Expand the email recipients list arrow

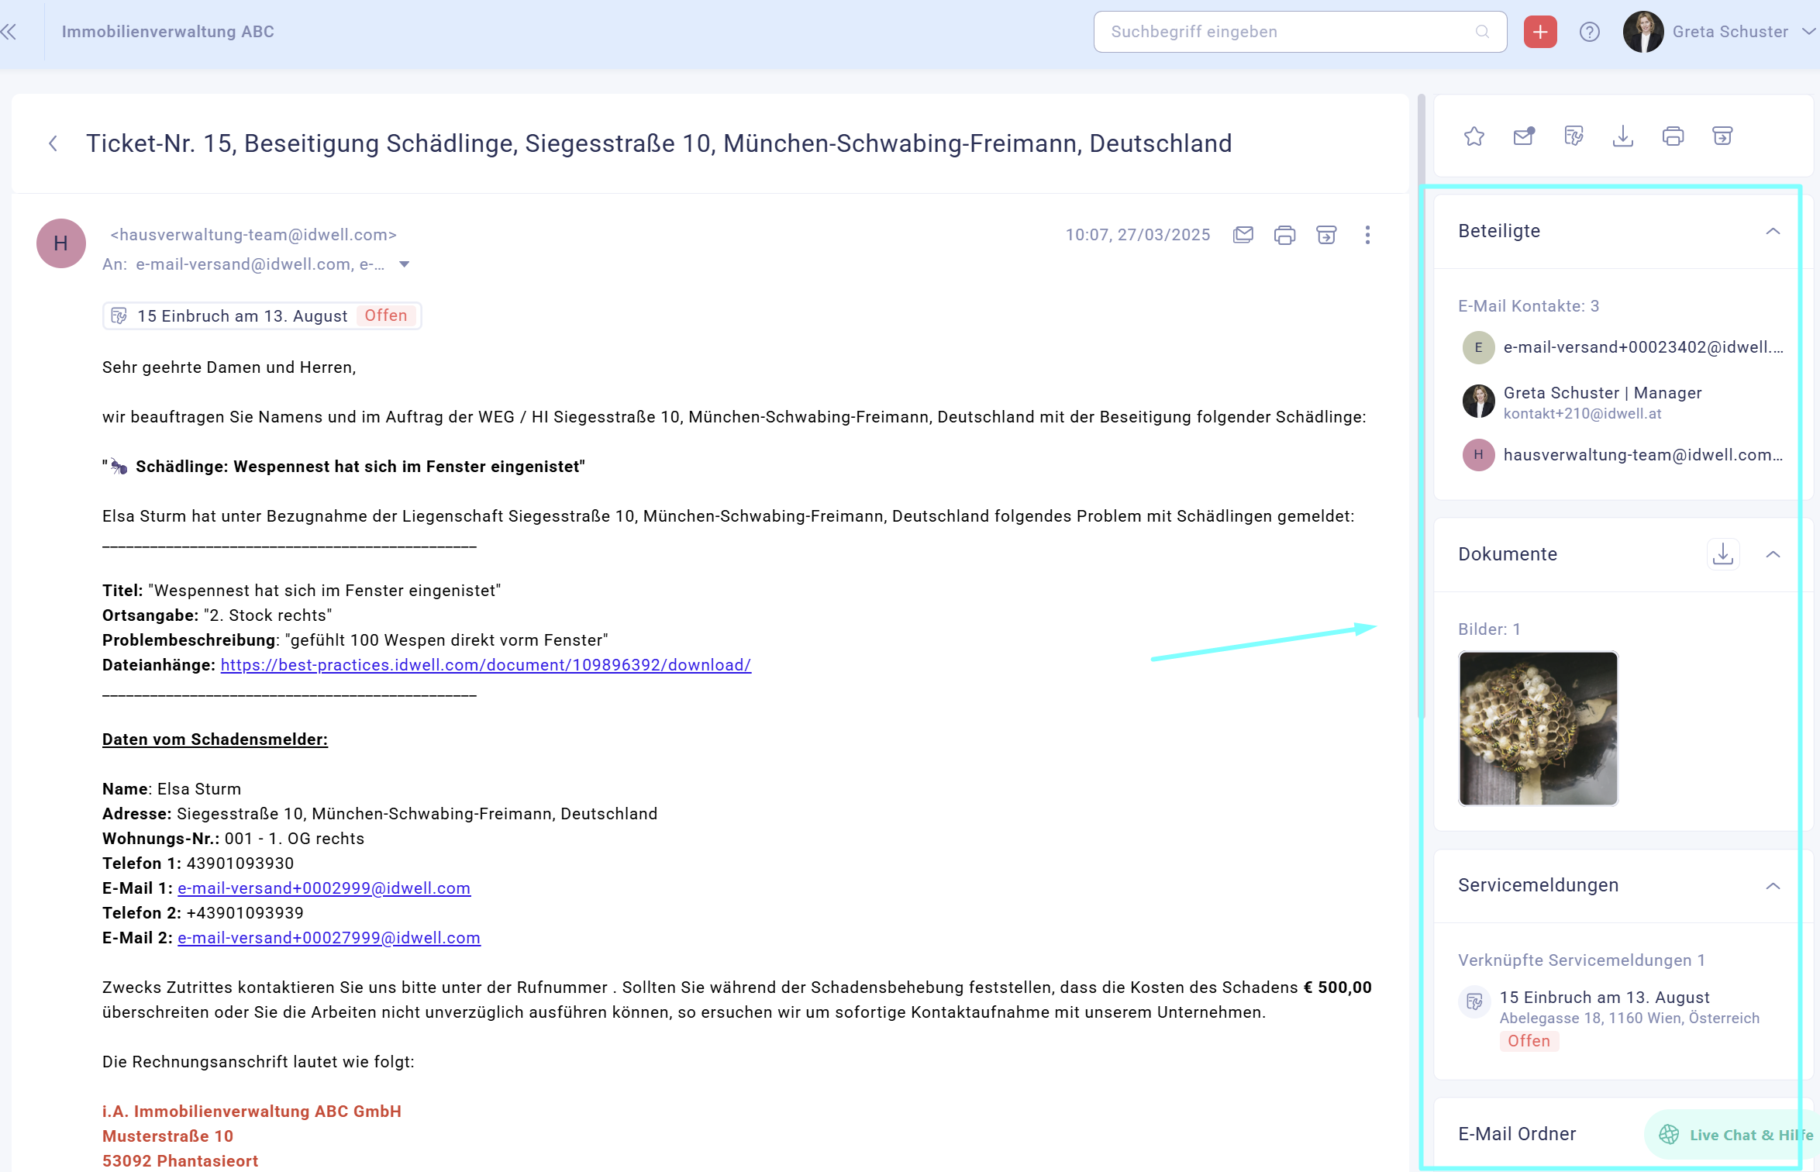[404, 264]
